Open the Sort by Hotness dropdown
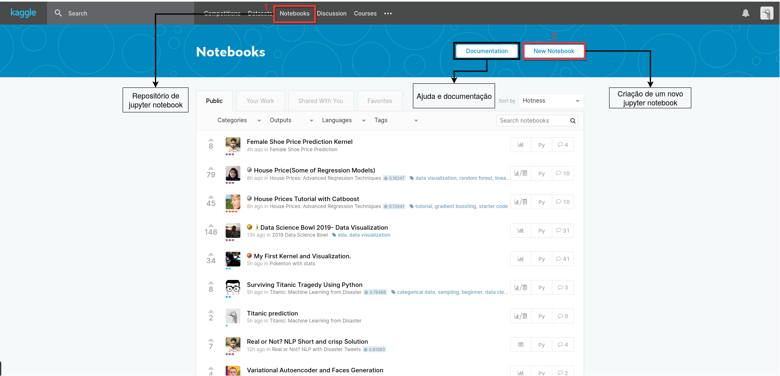The height and width of the screenshot is (376, 780). 551,101
